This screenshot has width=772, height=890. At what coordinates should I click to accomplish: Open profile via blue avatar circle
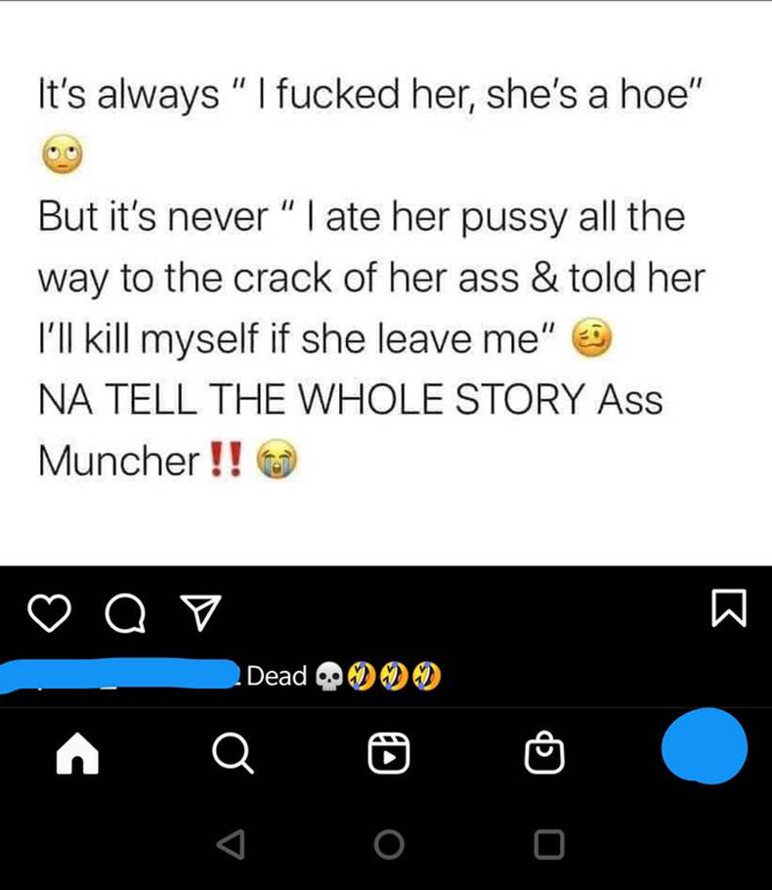[x=704, y=746]
